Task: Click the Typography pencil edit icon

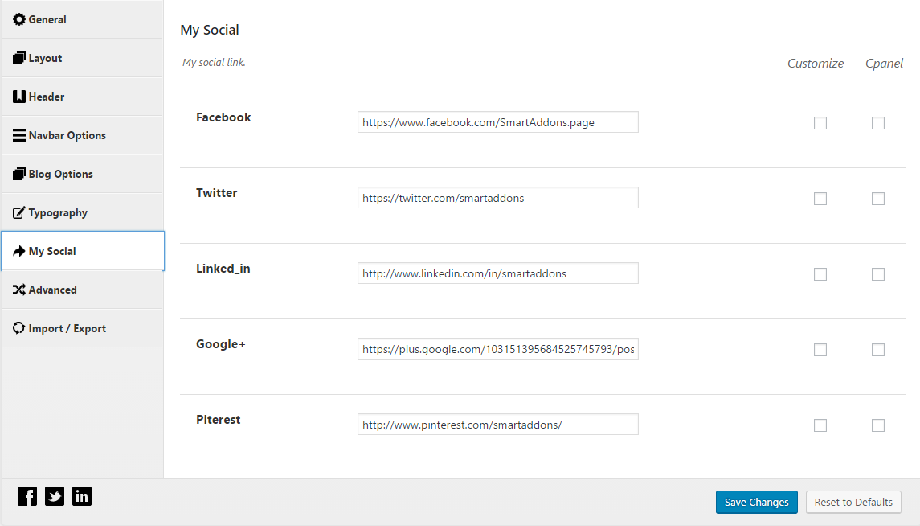Action: click(19, 212)
